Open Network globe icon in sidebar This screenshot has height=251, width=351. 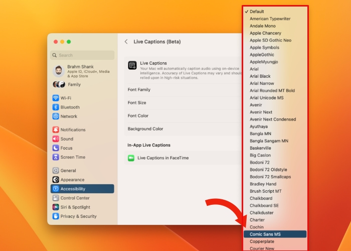pyautogui.click(x=56, y=116)
